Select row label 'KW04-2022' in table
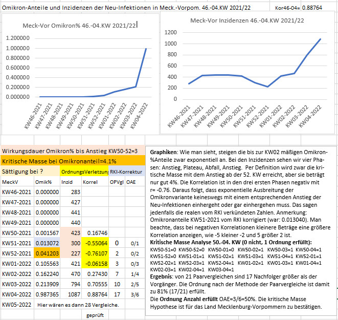This screenshot has width=338, height=320. (17, 294)
